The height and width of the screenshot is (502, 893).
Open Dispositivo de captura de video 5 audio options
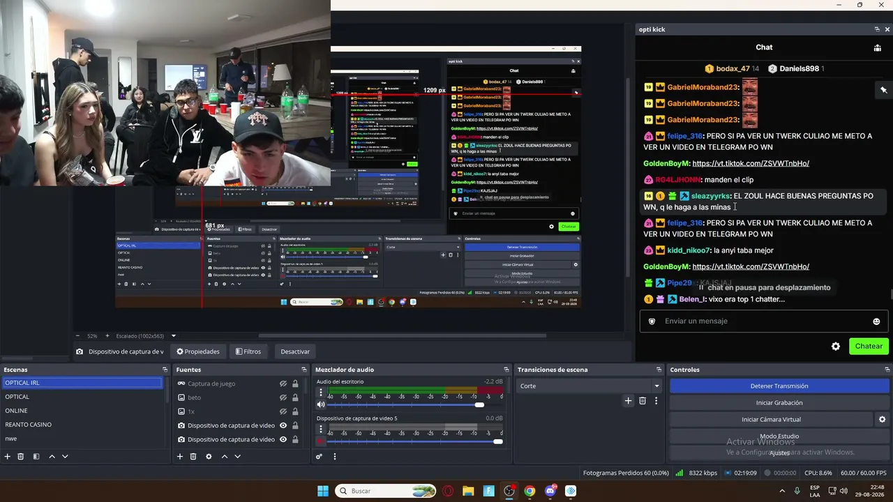click(321, 429)
